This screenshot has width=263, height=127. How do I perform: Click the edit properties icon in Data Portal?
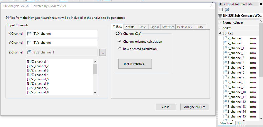[227, 10]
